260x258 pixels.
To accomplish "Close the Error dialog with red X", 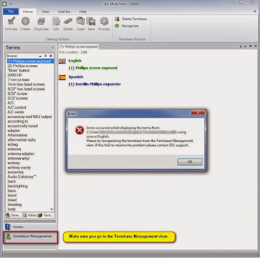I will pyautogui.click(x=198, y=112).
